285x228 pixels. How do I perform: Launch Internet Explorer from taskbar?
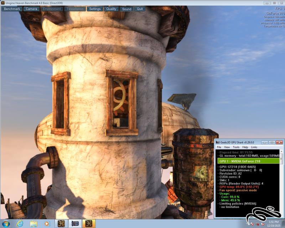[20, 223]
